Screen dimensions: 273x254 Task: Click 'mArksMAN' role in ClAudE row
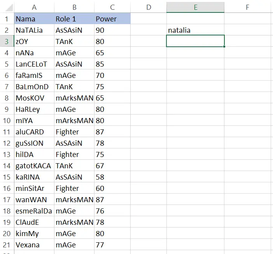(x=74, y=222)
